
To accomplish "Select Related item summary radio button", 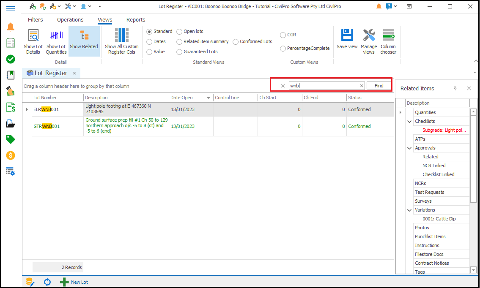I will 179,41.
